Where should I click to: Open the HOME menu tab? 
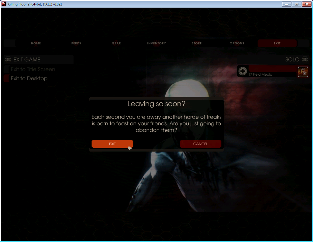click(x=36, y=43)
